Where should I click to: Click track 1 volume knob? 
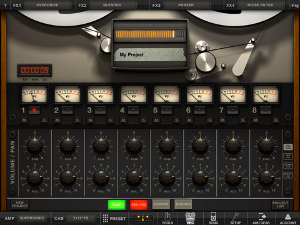[x=34, y=177]
